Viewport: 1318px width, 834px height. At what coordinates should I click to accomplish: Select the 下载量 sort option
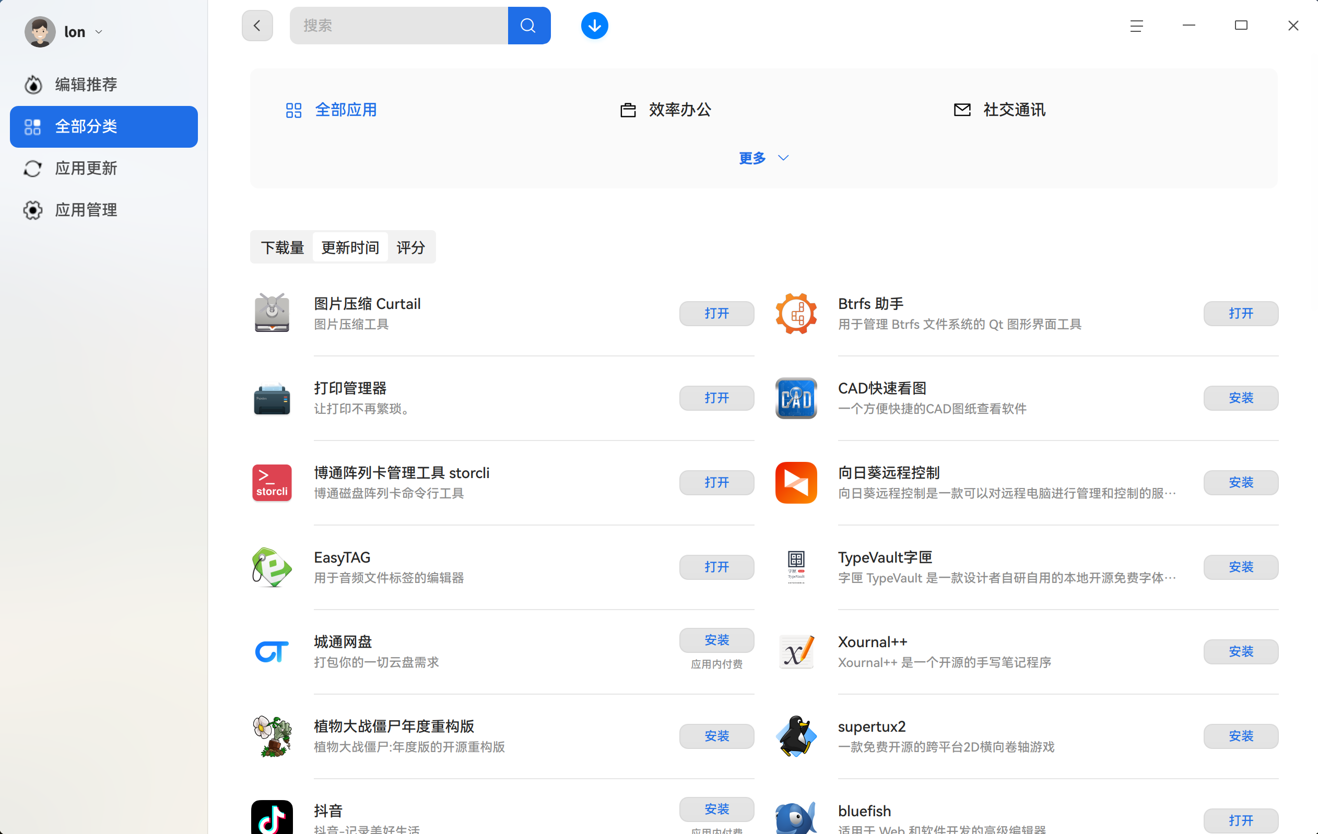pyautogui.click(x=283, y=247)
